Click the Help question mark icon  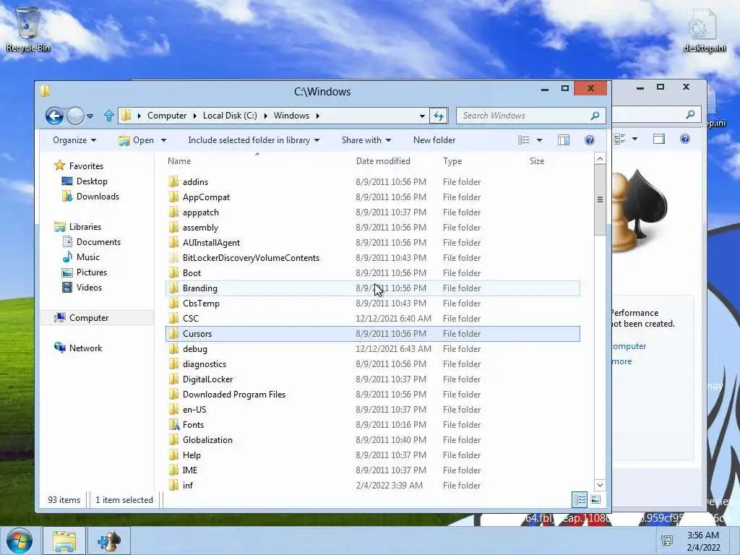(590, 140)
